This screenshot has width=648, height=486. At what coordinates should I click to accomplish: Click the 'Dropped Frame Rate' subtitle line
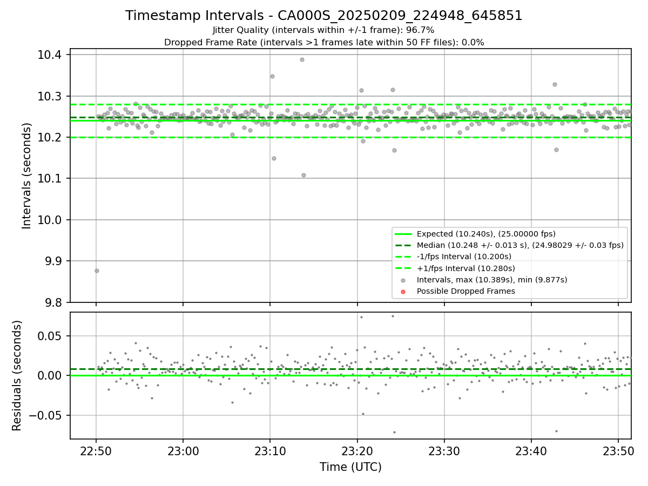tap(324, 42)
